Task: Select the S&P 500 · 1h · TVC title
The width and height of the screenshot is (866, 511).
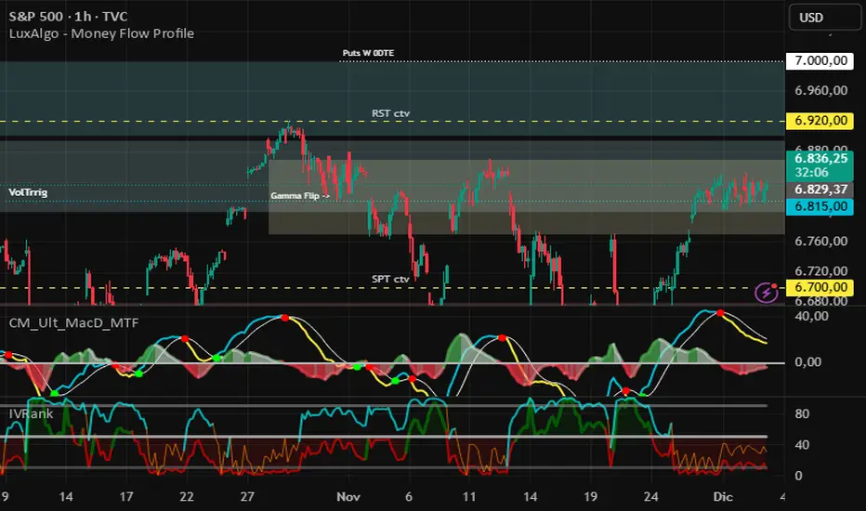Action: tap(68, 17)
